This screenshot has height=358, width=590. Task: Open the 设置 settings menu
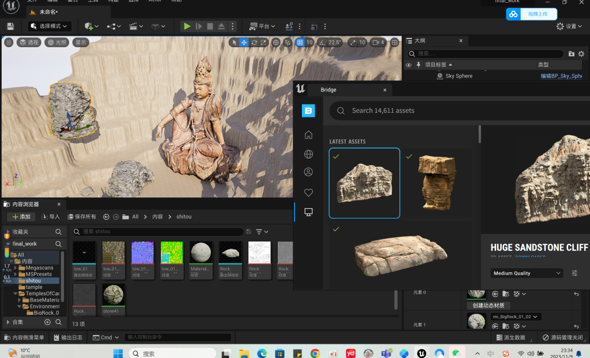tap(569, 26)
